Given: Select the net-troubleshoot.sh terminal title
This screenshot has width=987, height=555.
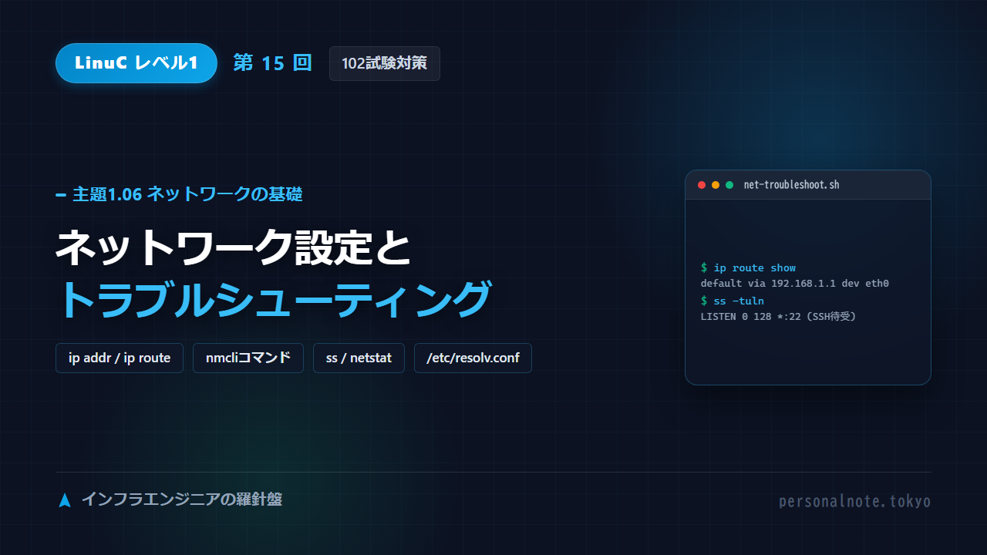Looking at the screenshot, I should [791, 185].
